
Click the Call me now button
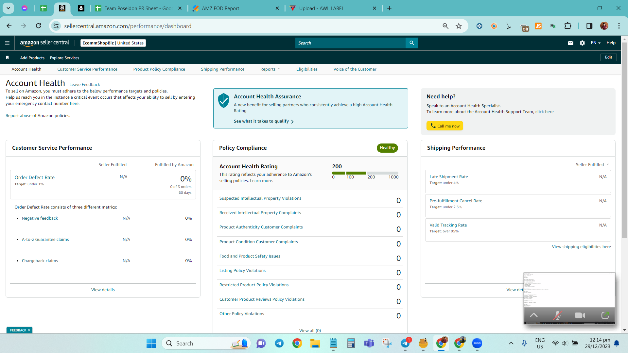pos(445,126)
